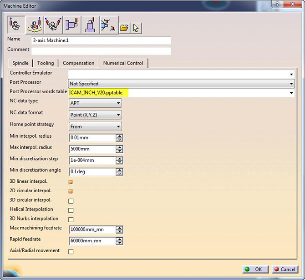The height and width of the screenshot is (280, 305).
Task: Open machine file with folder icon
Action: point(124,28)
